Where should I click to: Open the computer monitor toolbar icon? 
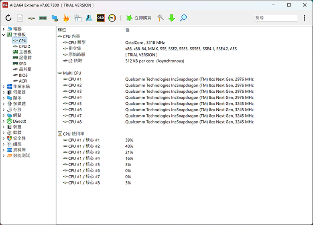pos(55,18)
